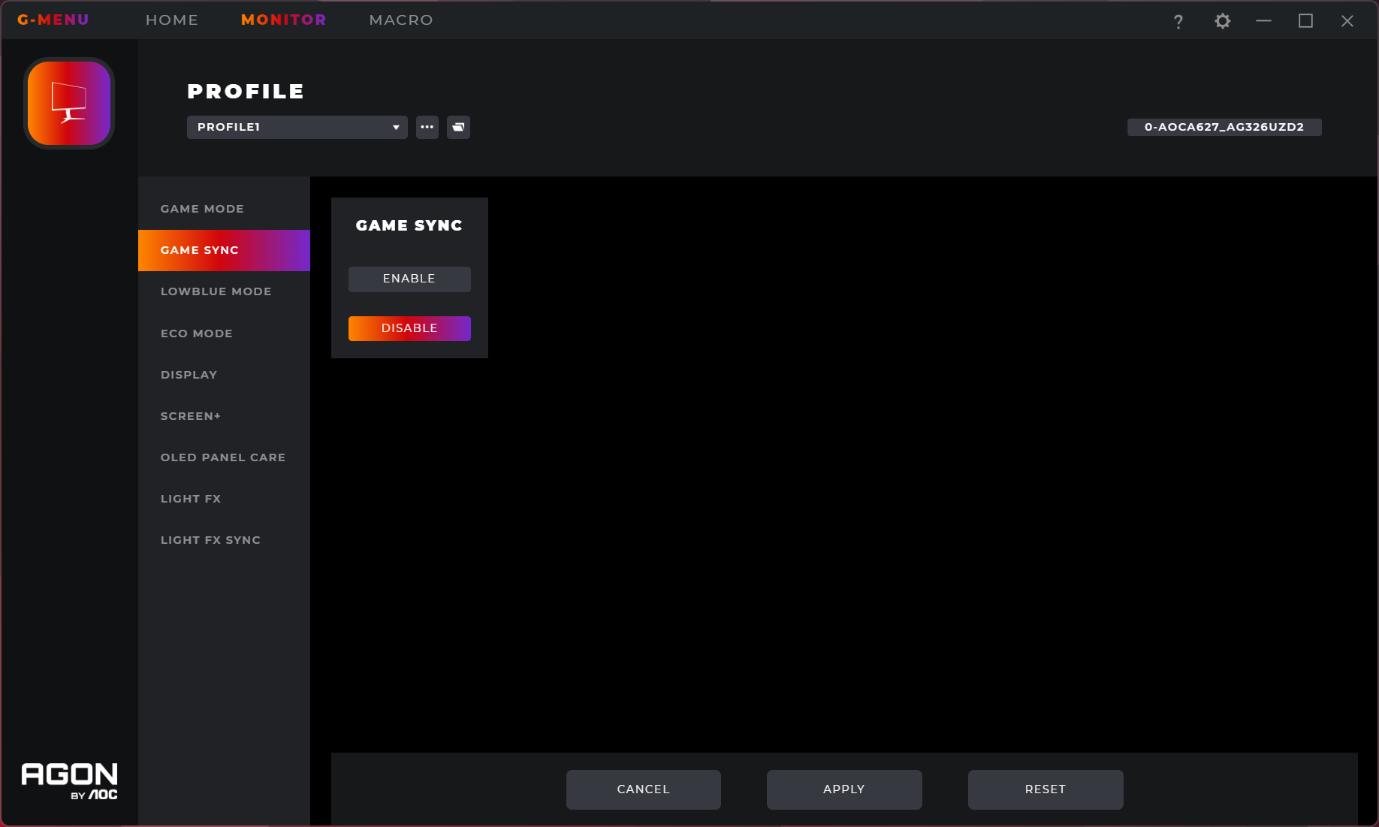Open help via question mark icon
1379x827 pixels.
coord(1178,21)
